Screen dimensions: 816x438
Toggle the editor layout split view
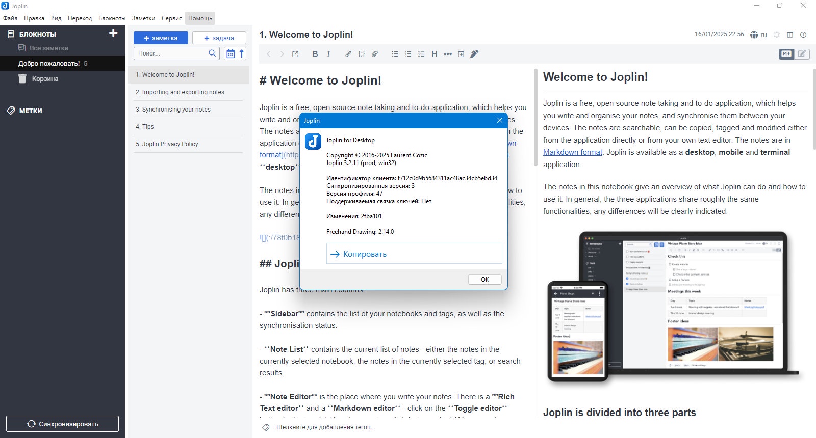(x=790, y=35)
